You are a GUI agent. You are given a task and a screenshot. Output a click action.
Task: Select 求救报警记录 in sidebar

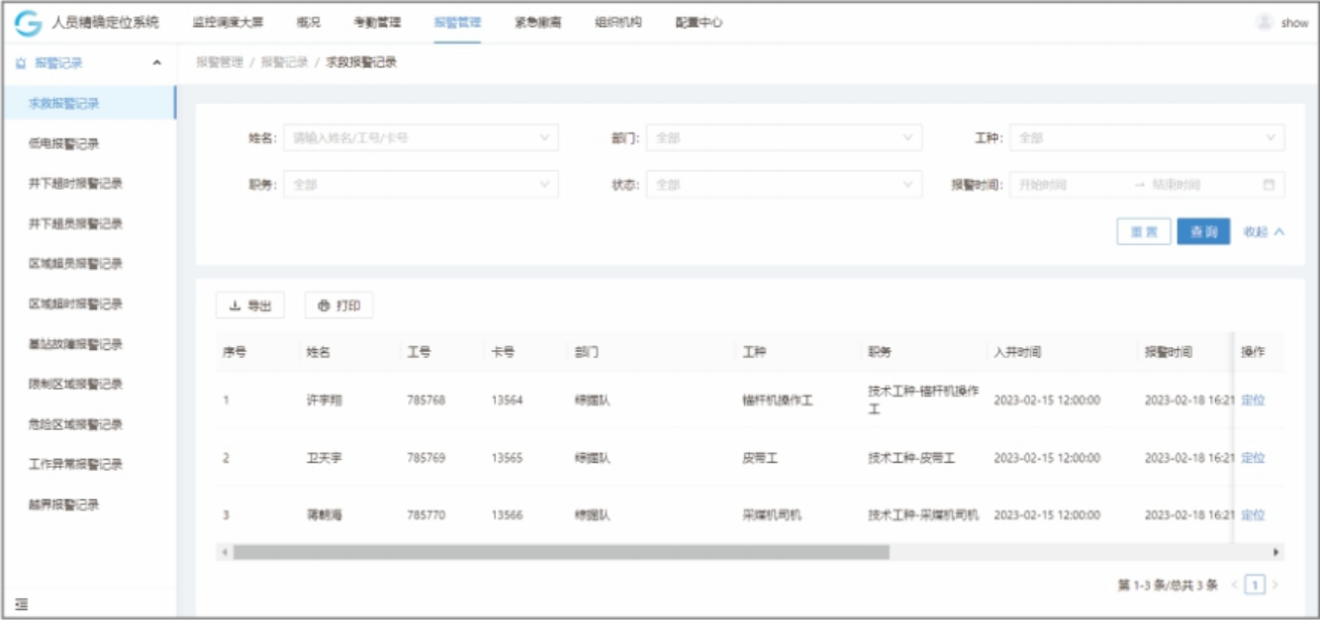(88, 103)
